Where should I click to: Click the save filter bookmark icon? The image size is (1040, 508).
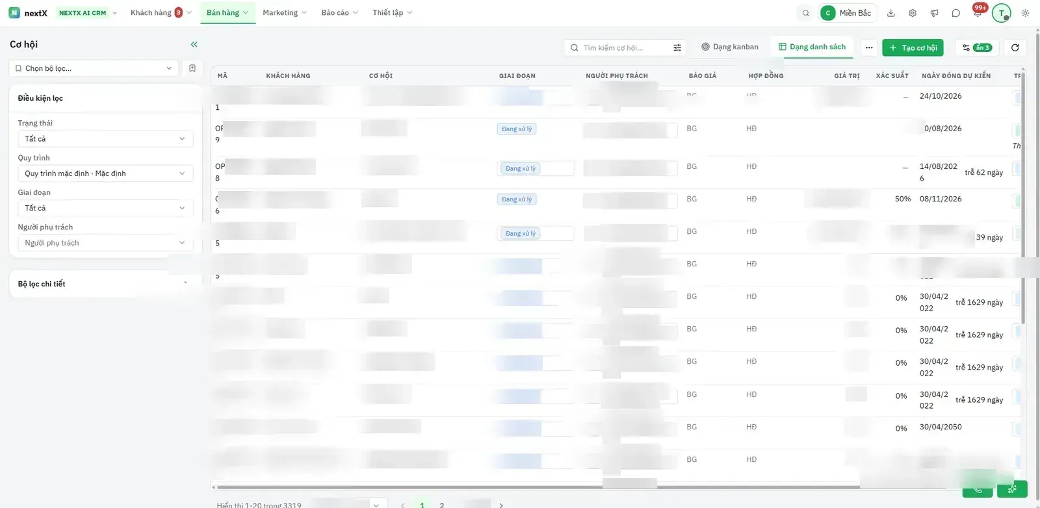pos(192,68)
